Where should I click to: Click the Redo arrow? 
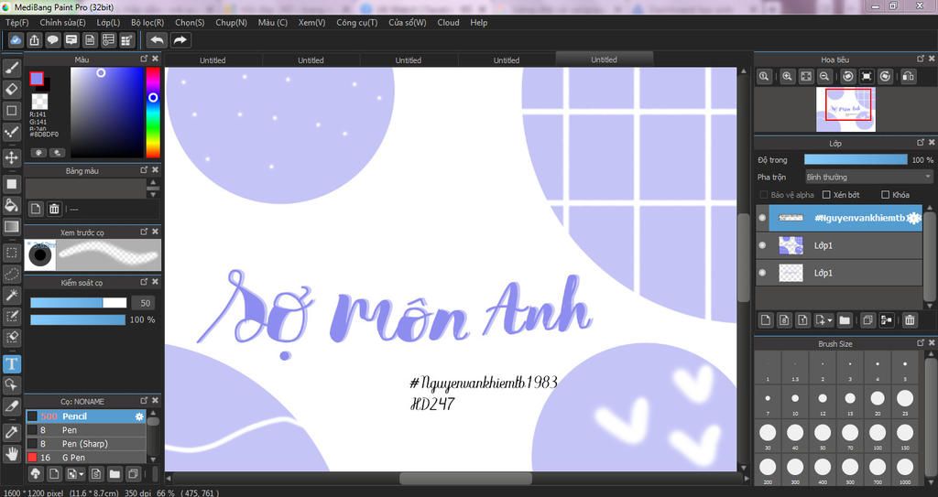tap(180, 40)
